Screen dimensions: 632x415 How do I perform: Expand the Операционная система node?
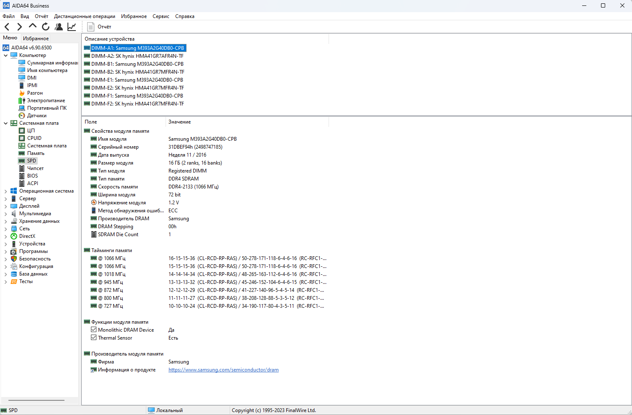(5, 191)
